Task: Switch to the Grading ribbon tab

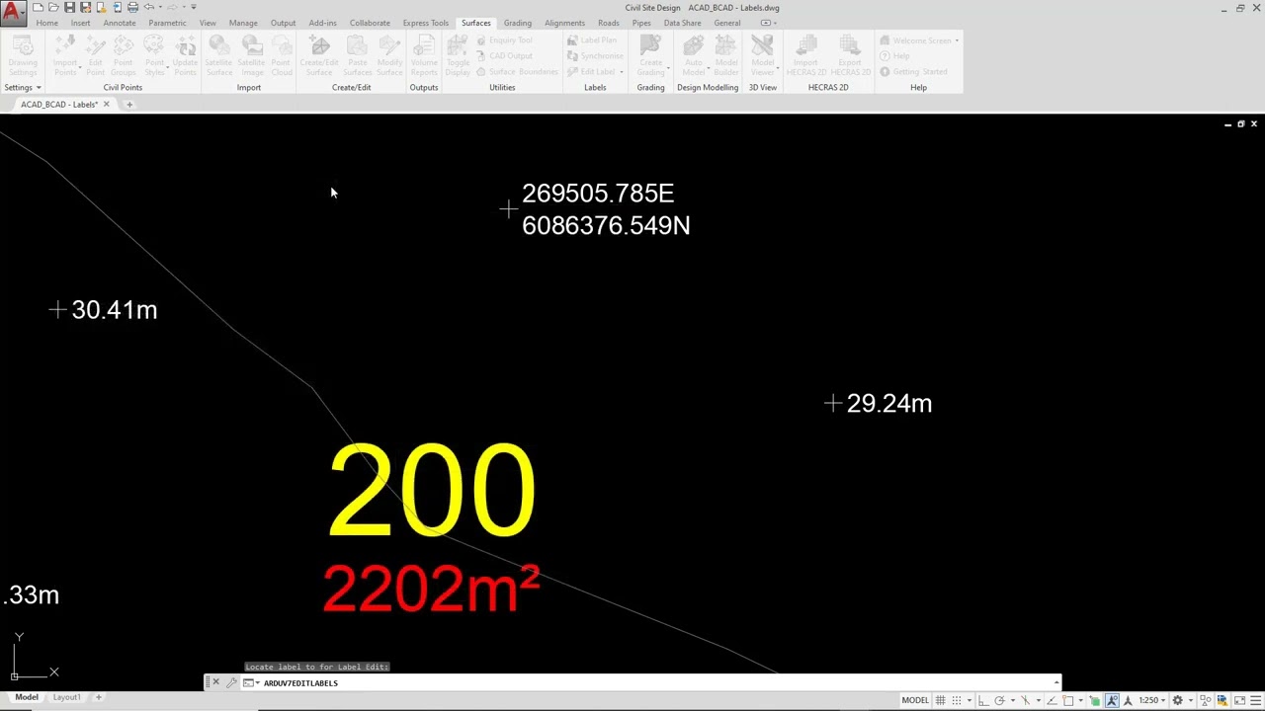Action: coord(517,23)
